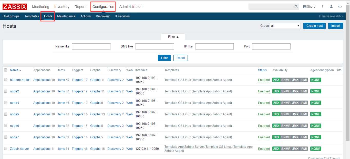Open the user profile icon
350x159 pixels.
click(x=331, y=7)
